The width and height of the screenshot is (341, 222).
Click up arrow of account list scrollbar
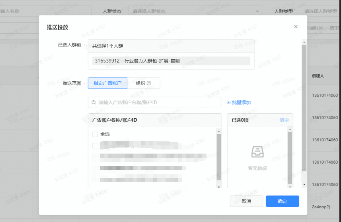pyautogui.click(x=219, y=131)
